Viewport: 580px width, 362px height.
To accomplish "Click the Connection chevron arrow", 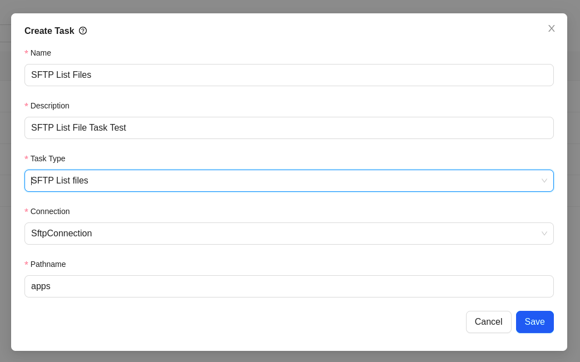I will 544,234.
